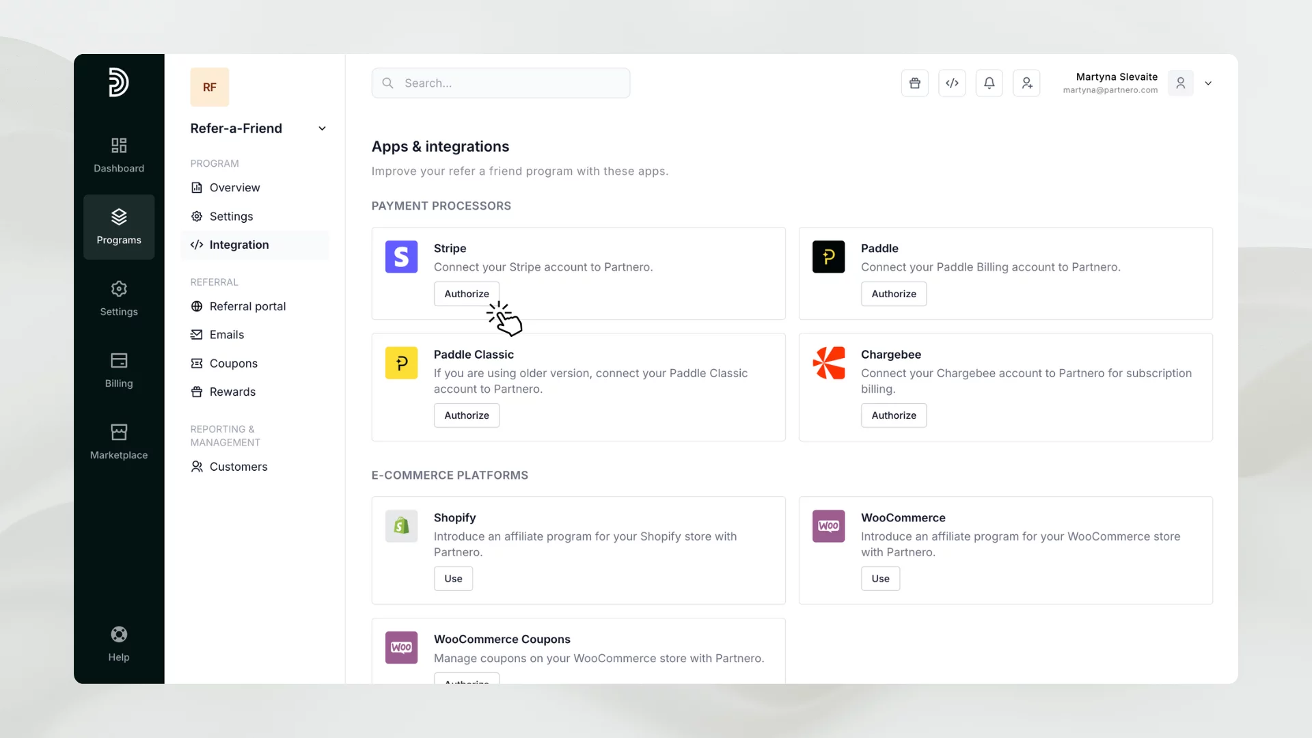Expand the Refer-a-Friend program dropdown
Image resolution: width=1312 pixels, height=738 pixels.
(x=322, y=128)
